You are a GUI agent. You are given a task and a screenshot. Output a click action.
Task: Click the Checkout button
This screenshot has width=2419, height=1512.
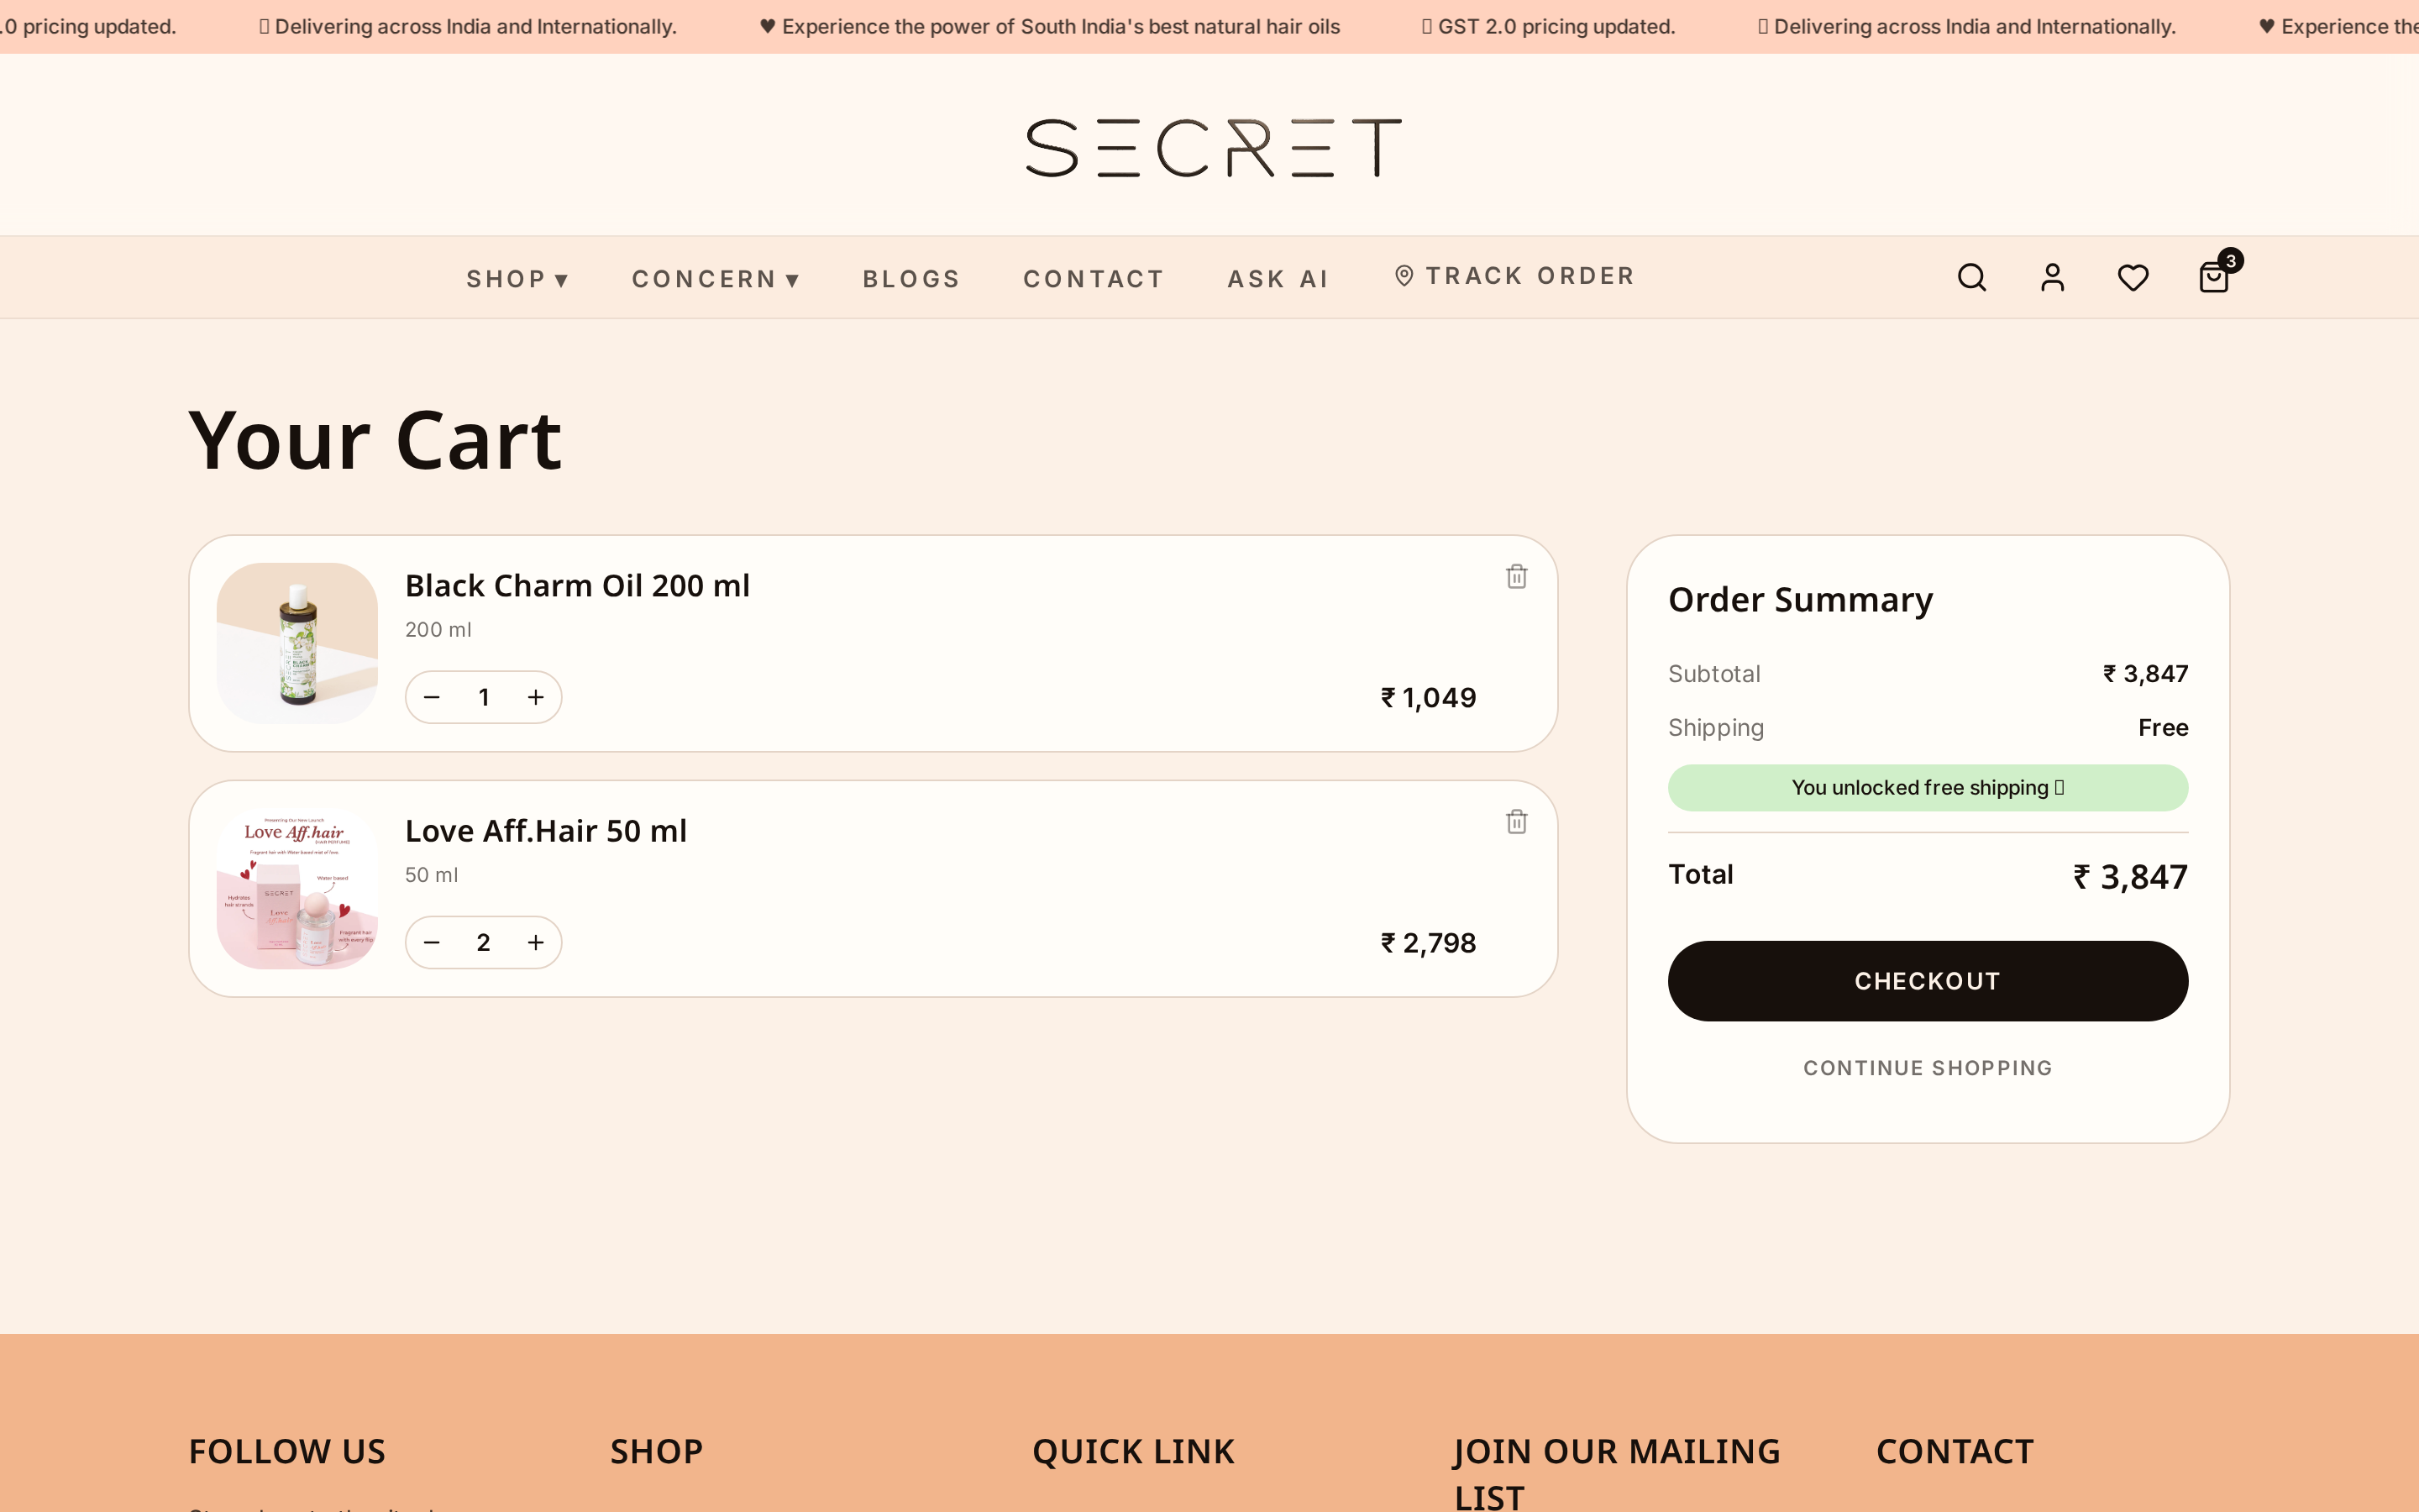click(x=1927, y=981)
